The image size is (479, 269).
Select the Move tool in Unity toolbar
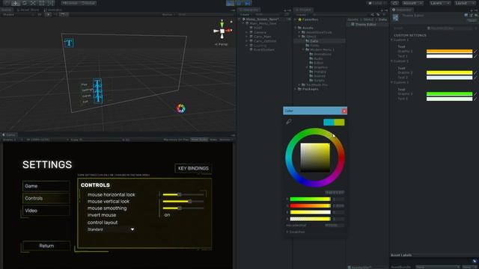pos(15,3)
